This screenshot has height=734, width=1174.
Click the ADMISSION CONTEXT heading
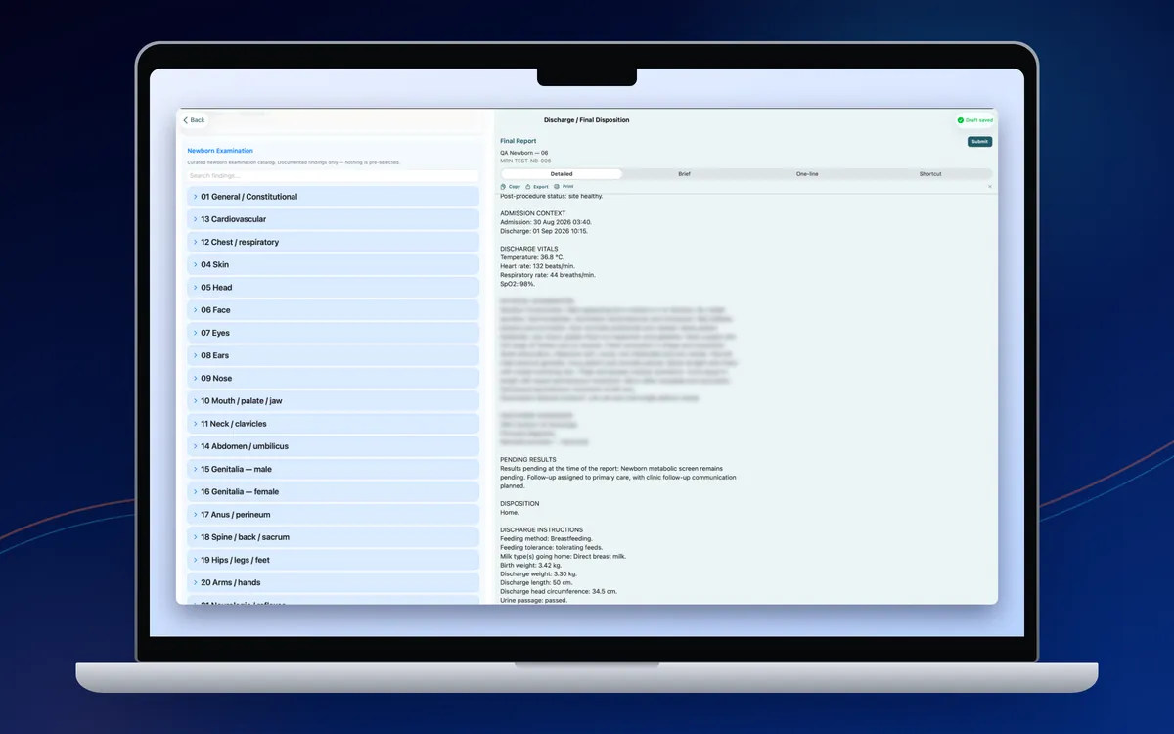pos(532,213)
